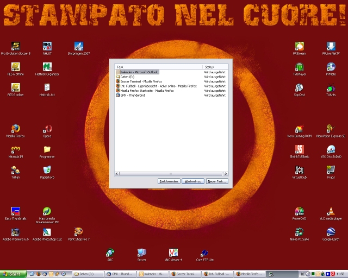
Task: Click the task list horizontal scrollbar right arrow
Action: coord(226,173)
